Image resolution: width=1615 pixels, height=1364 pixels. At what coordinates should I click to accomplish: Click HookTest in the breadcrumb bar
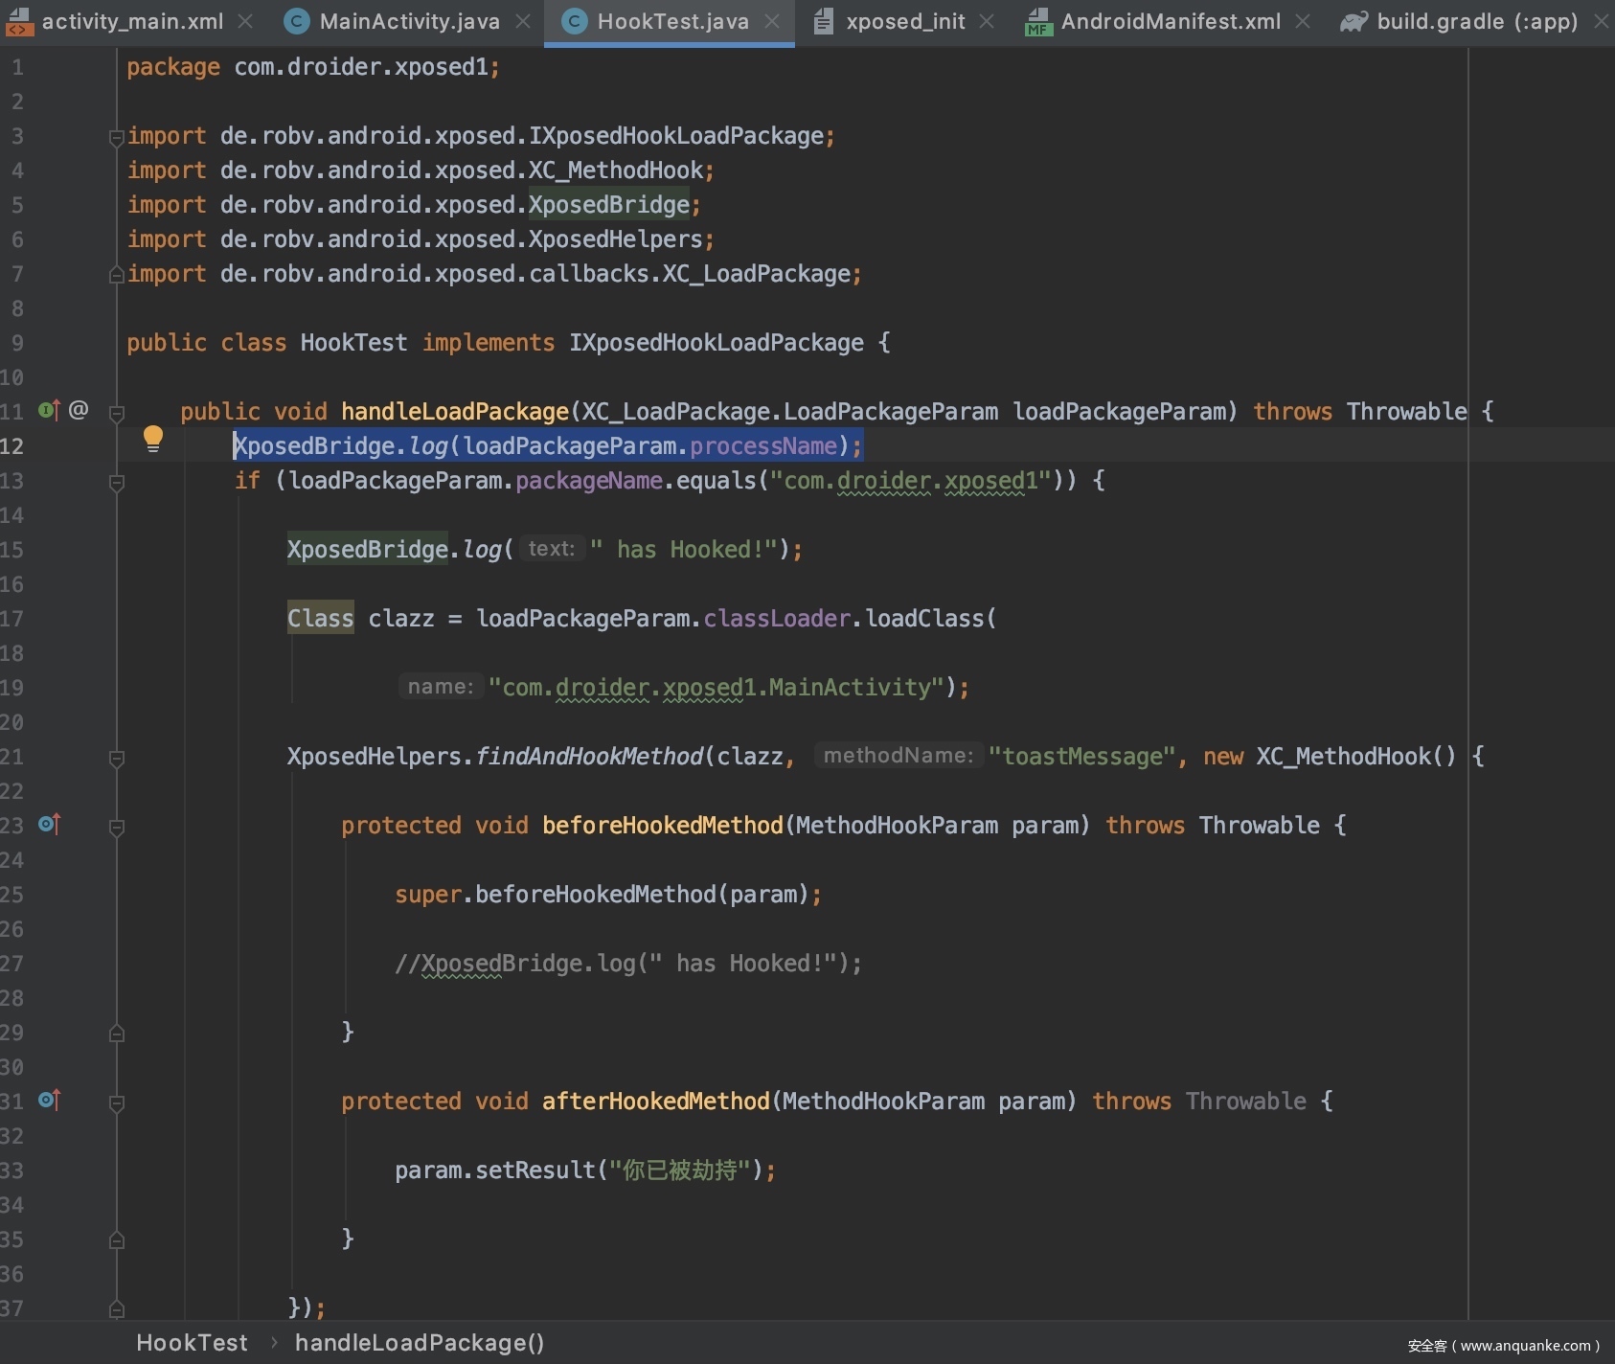192,1343
